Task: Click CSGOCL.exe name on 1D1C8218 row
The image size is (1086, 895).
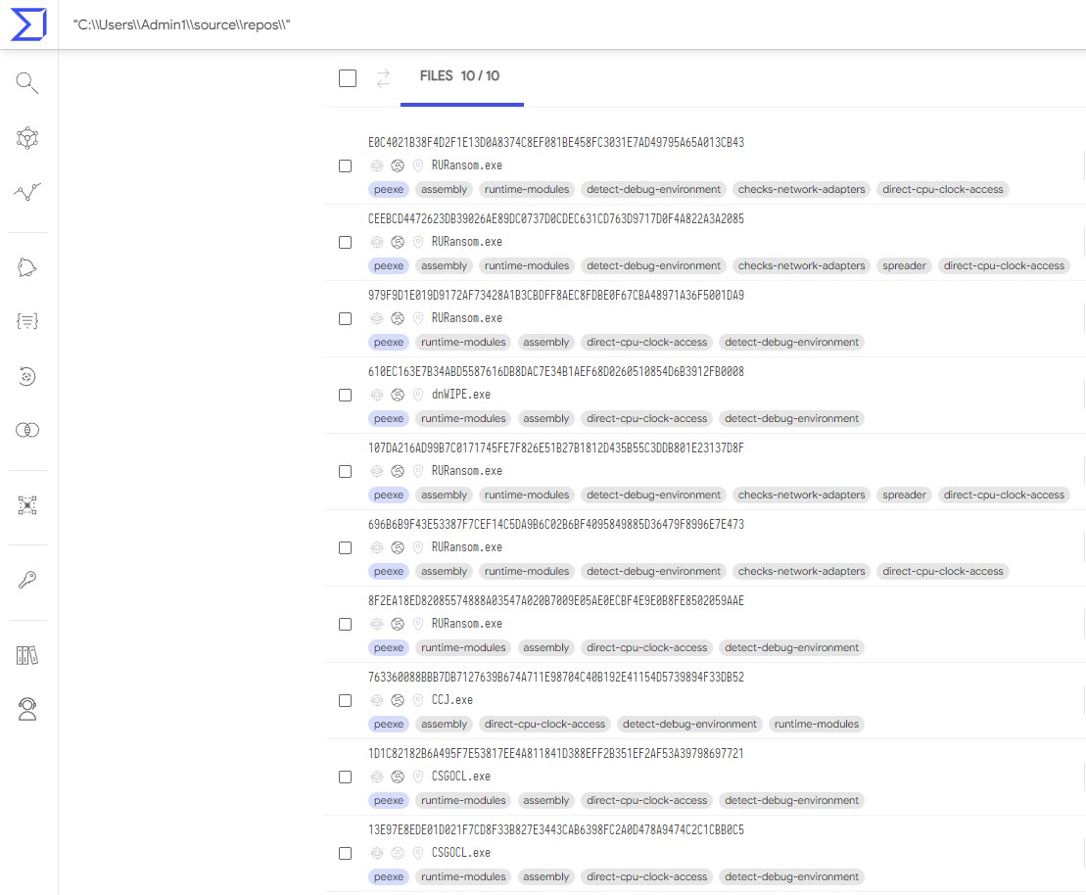Action: [x=461, y=776]
